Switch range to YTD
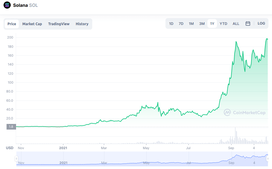The image size is (272, 169). [223, 24]
